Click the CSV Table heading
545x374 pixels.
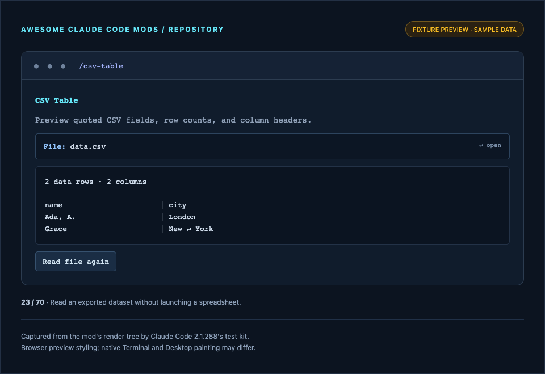point(57,100)
